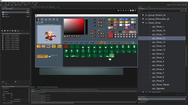Toggle the Clear Display Buffer checkbox
188x105 pixels.
[x=3, y=93]
